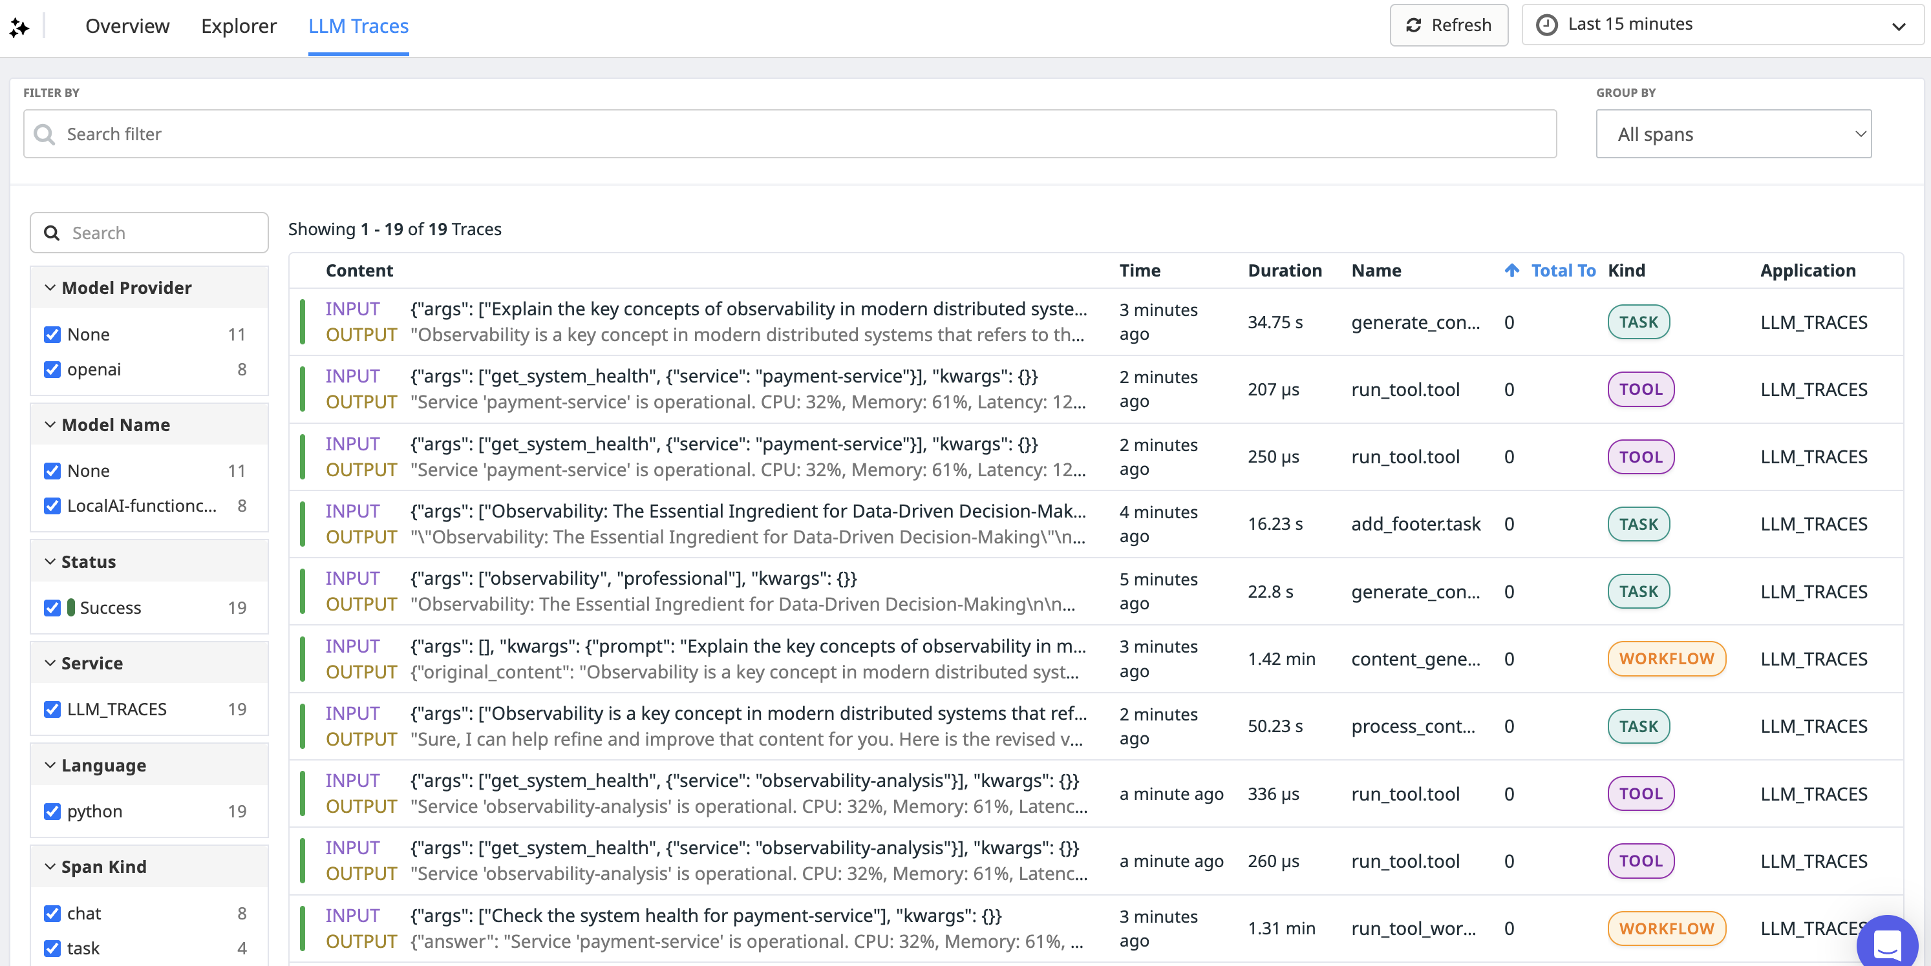The image size is (1931, 966).
Task: Open the All spans group-by dropdown
Action: [x=1733, y=134]
